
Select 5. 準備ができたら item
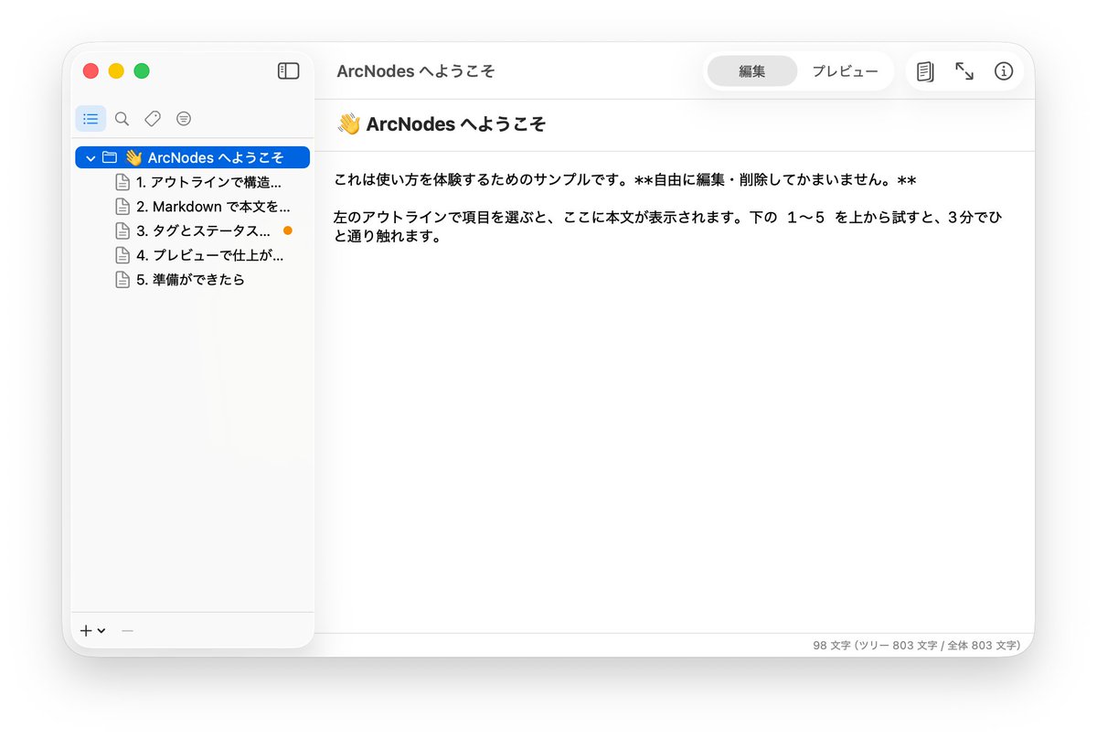(193, 280)
